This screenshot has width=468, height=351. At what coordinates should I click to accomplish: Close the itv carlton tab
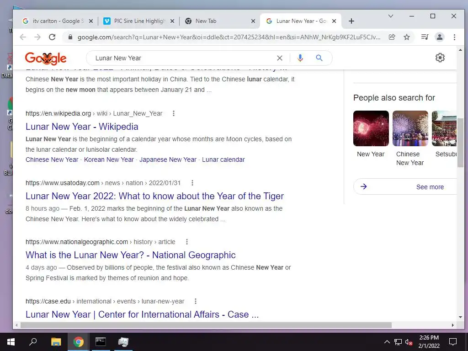(x=91, y=21)
